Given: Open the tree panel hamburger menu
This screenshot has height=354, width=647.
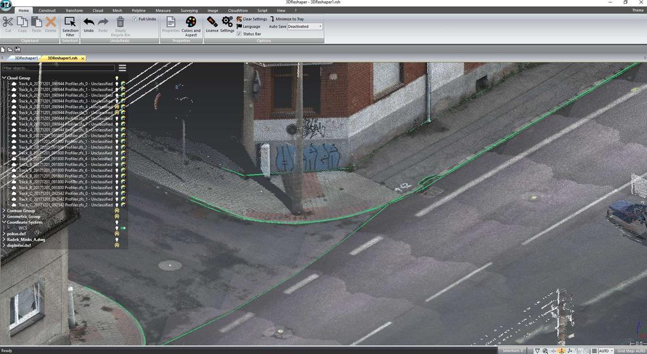Looking at the screenshot, I should pos(122,68).
